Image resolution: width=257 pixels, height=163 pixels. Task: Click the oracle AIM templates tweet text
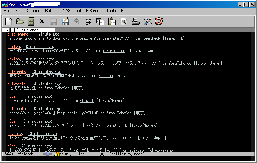[66, 38]
